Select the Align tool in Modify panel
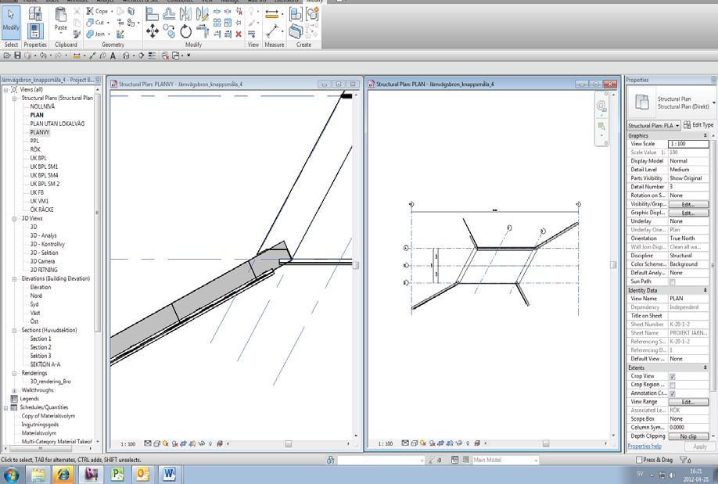Image resolution: width=718 pixels, height=484 pixels. pos(152,15)
